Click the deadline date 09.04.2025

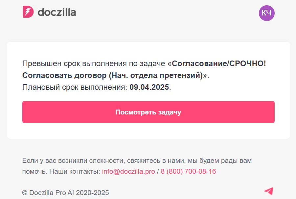(x=149, y=87)
